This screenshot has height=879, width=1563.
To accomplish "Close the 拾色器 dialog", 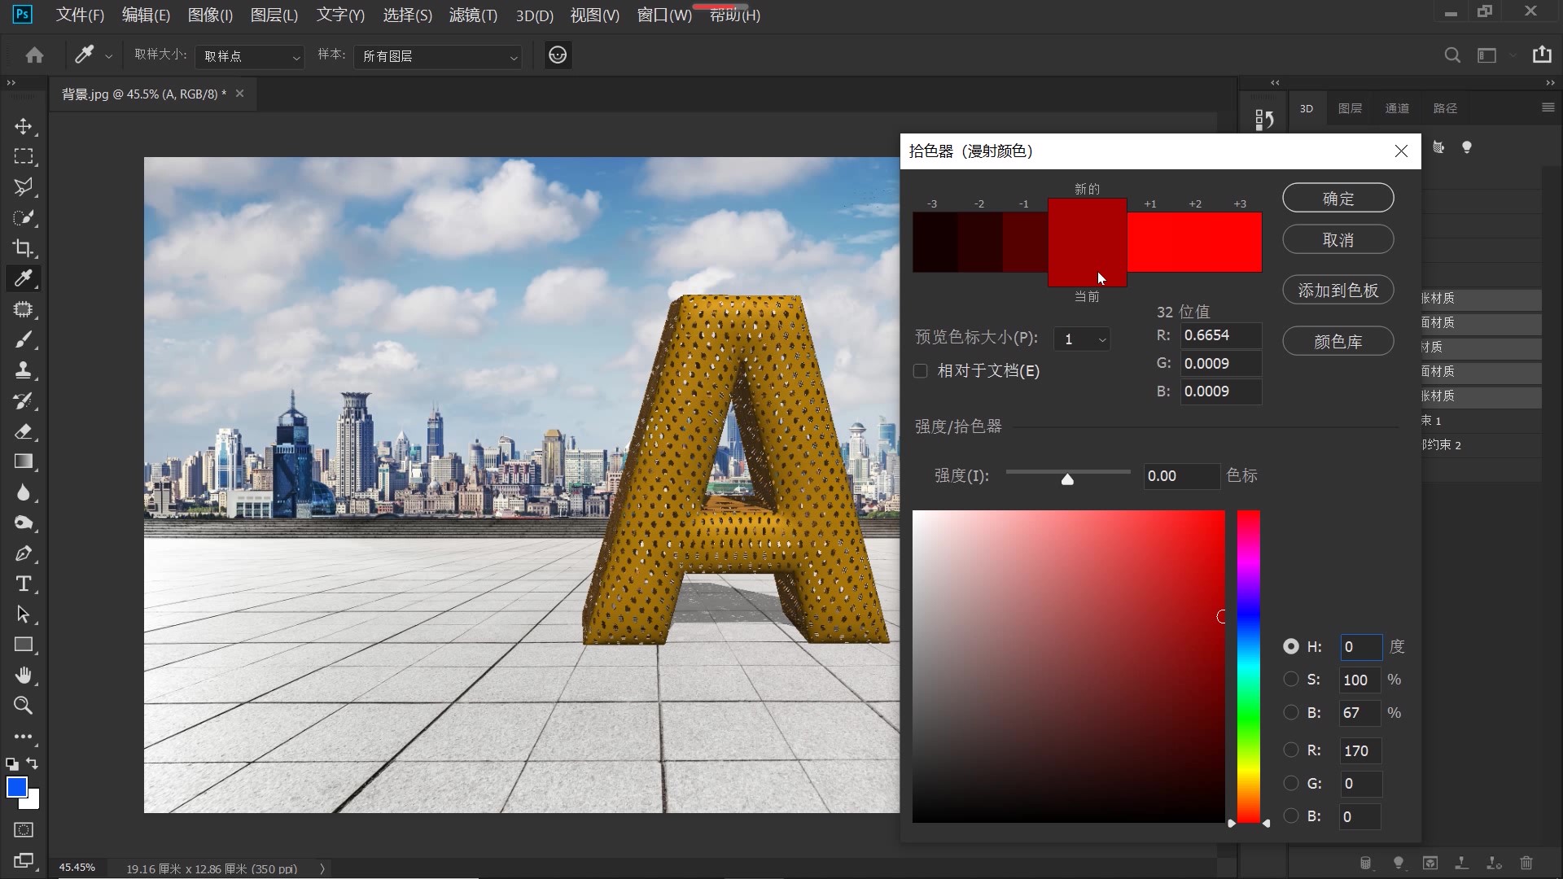I will point(1401,151).
